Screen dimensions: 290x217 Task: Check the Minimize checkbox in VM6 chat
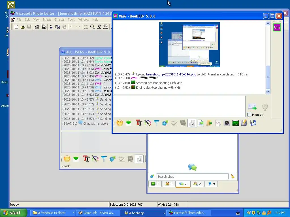point(249,115)
